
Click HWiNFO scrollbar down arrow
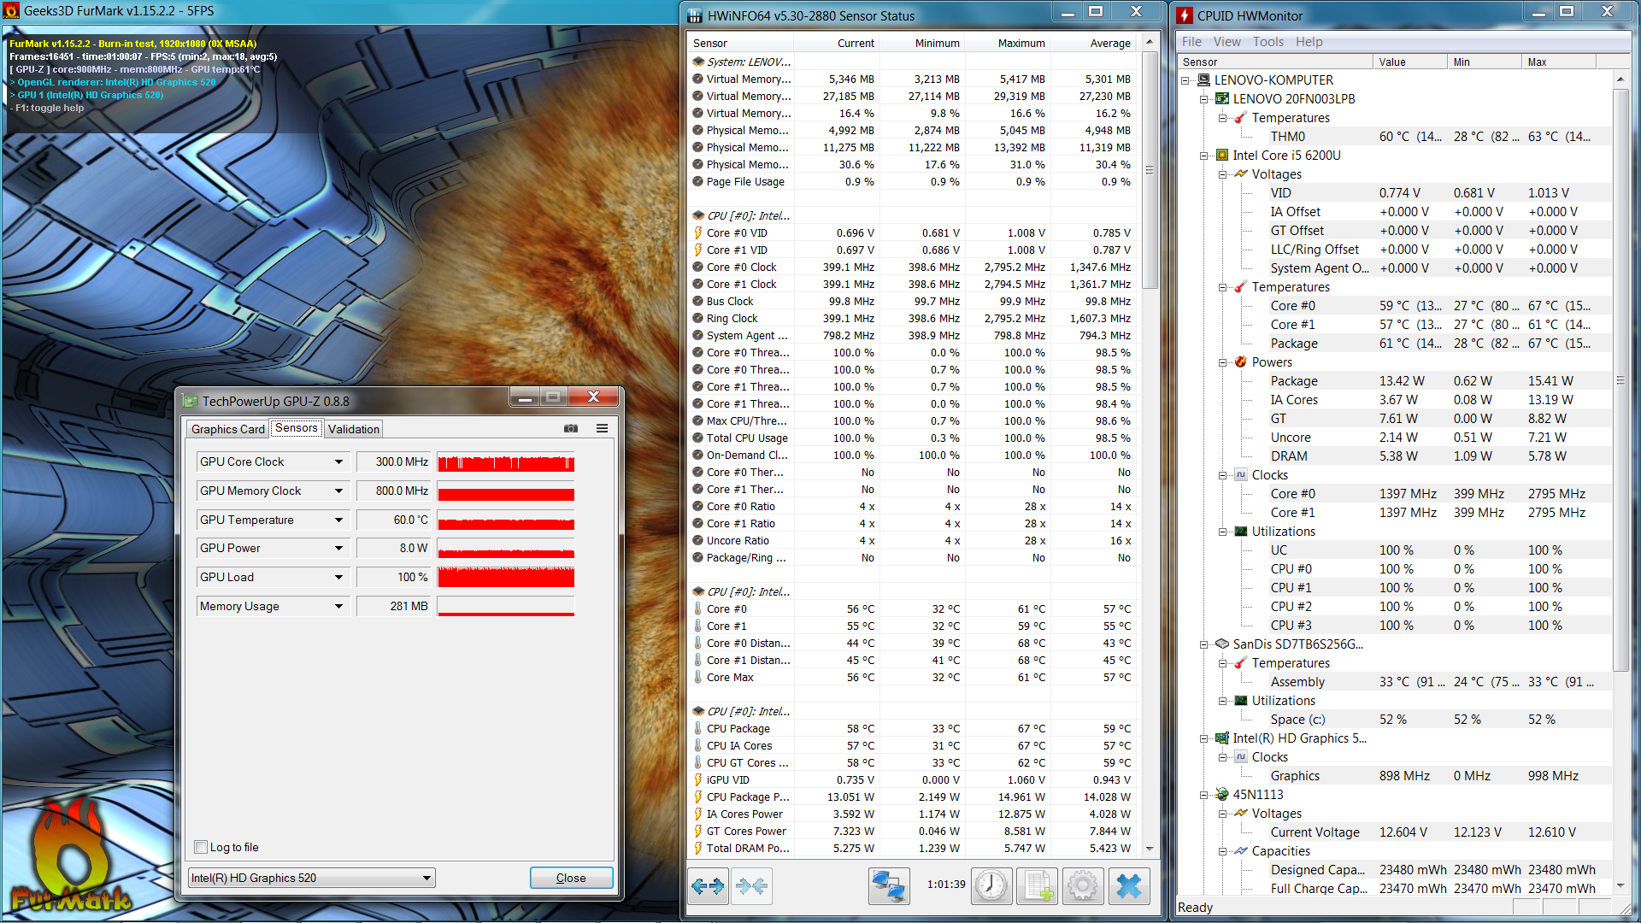click(1150, 849)
